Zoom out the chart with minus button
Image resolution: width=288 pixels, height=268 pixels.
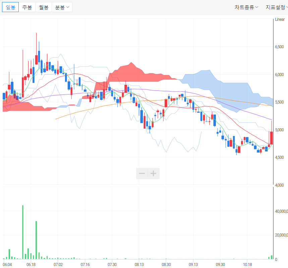click(x=142, y=173)
